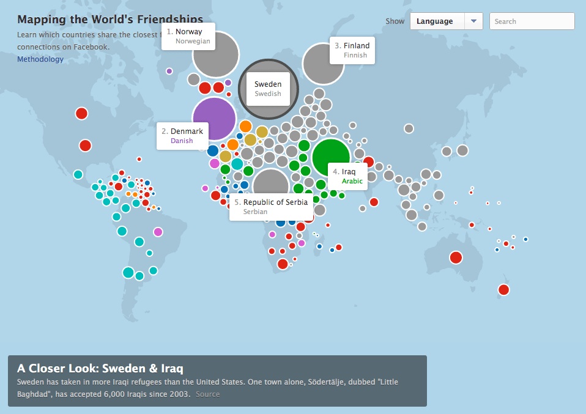The image size is (586, 414).
Task: Click the '5. Republic of Serbia' label
Action: (271, 207)
